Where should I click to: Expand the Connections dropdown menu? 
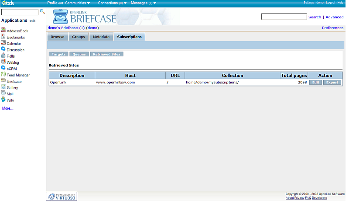click(x=112, y=3)
